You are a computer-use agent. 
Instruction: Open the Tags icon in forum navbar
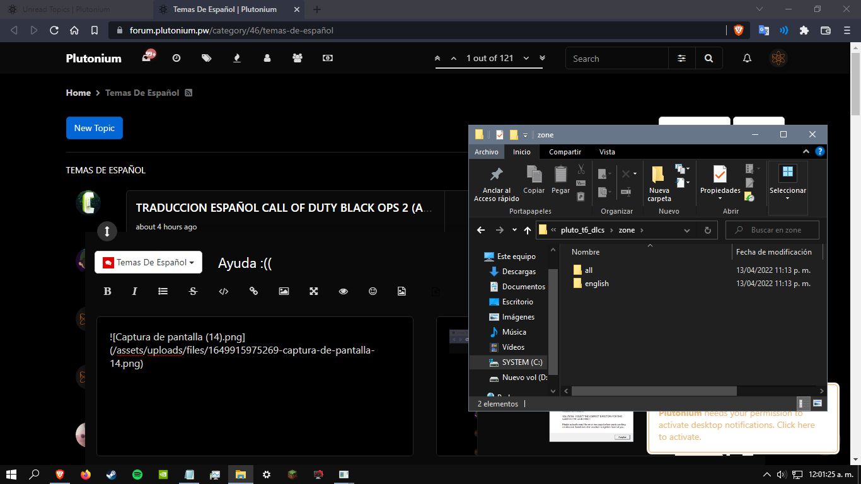coord(207,58)
